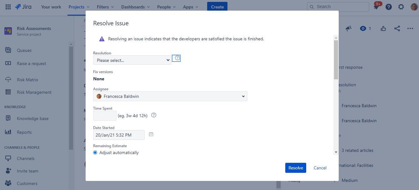Open the Filters dropdown menu
Screen dimensions: 419x190
click(x=105, y=7)
